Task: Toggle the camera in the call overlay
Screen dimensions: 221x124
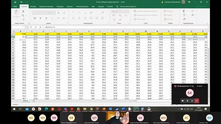Action: coord(183,101)
